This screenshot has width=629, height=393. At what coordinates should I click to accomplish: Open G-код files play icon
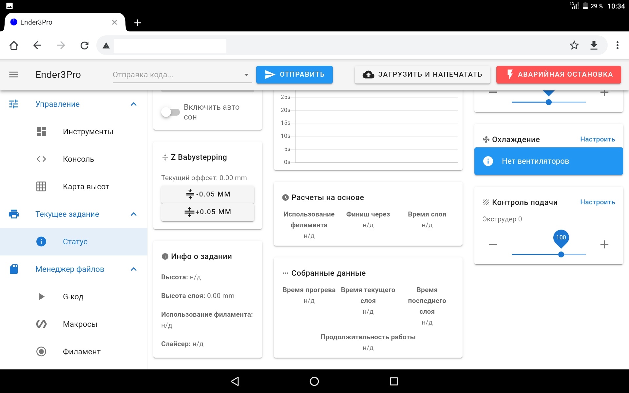[41, 297]
